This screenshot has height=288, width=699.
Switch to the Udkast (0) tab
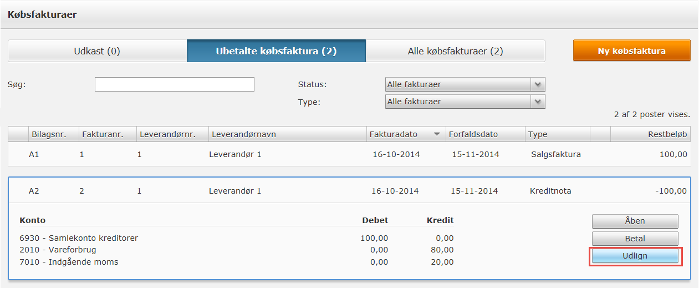click(97, 51)
